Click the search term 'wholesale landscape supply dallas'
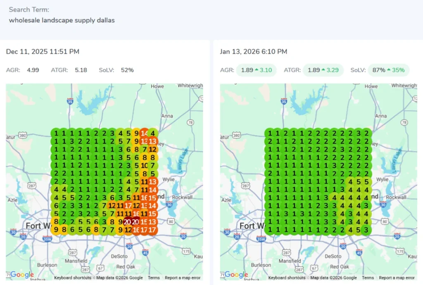The image size is (423, 285). [62, 20]
